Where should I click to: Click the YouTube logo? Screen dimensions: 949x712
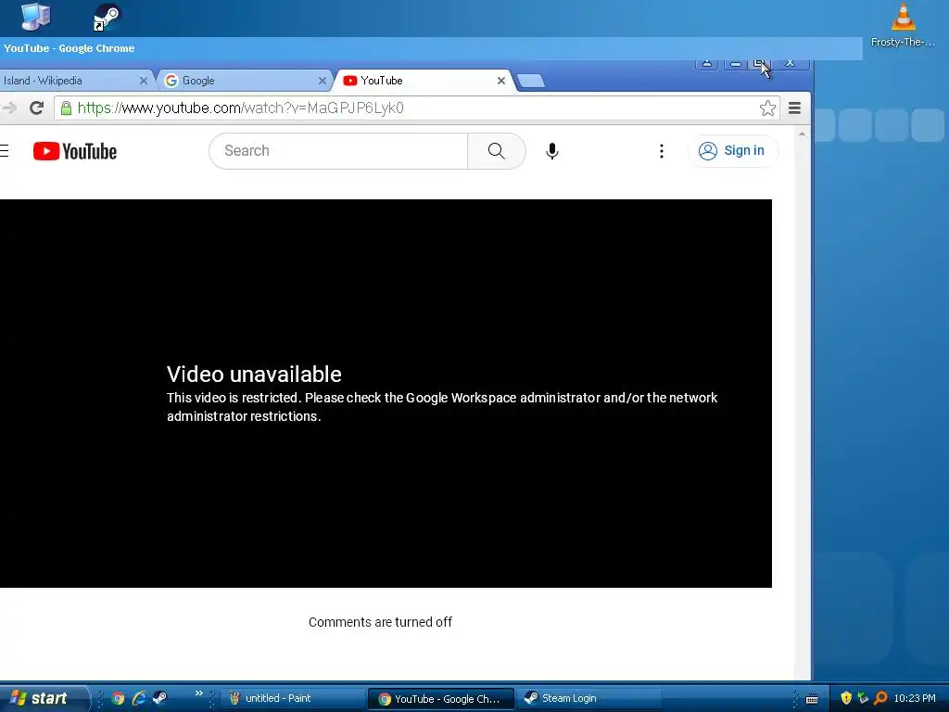pyautogui.click(x=75, y=151)
